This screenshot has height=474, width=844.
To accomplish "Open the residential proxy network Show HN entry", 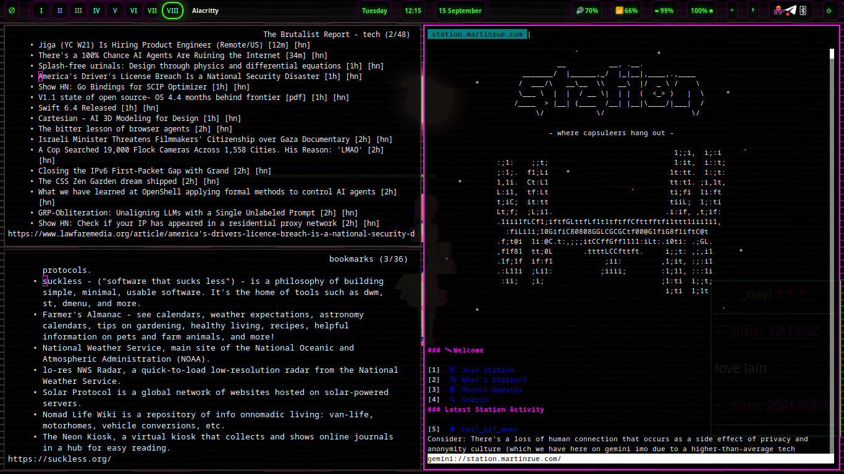I will point(209,223).
